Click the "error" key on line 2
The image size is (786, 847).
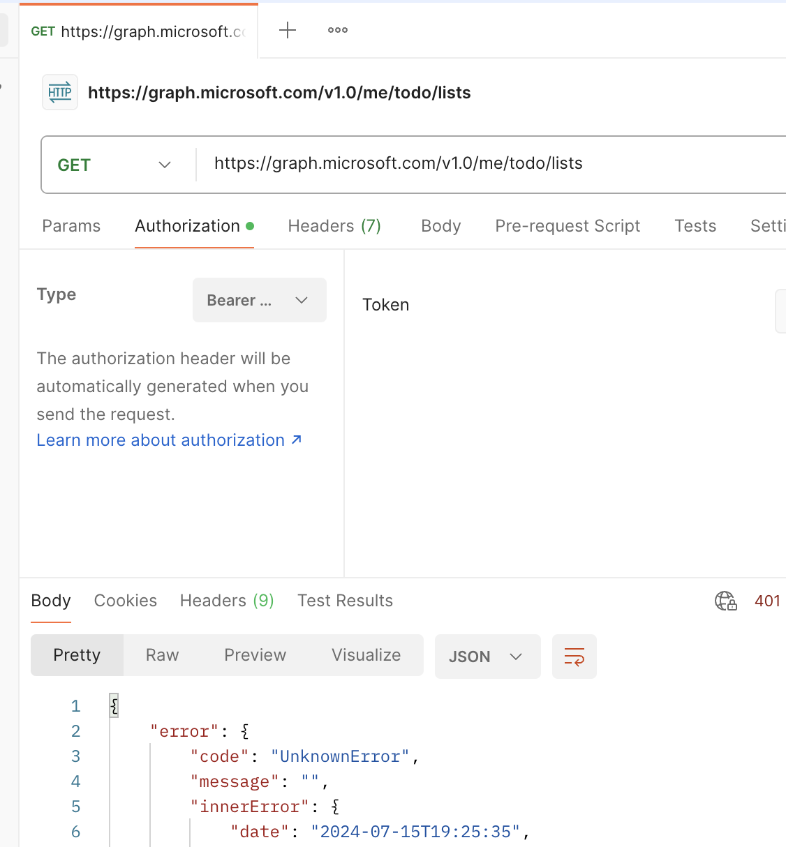coord(184,731)
